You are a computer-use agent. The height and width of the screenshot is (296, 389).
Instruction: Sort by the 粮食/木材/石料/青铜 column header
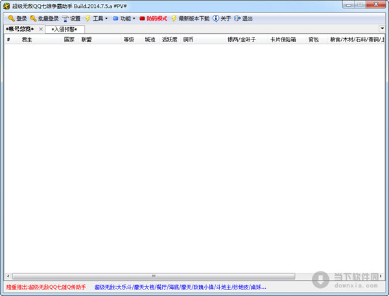(356, 40)
